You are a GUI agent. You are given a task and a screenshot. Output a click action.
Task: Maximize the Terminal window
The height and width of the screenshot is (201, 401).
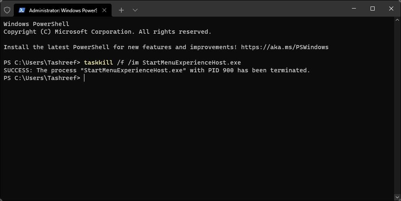[373, 9]
